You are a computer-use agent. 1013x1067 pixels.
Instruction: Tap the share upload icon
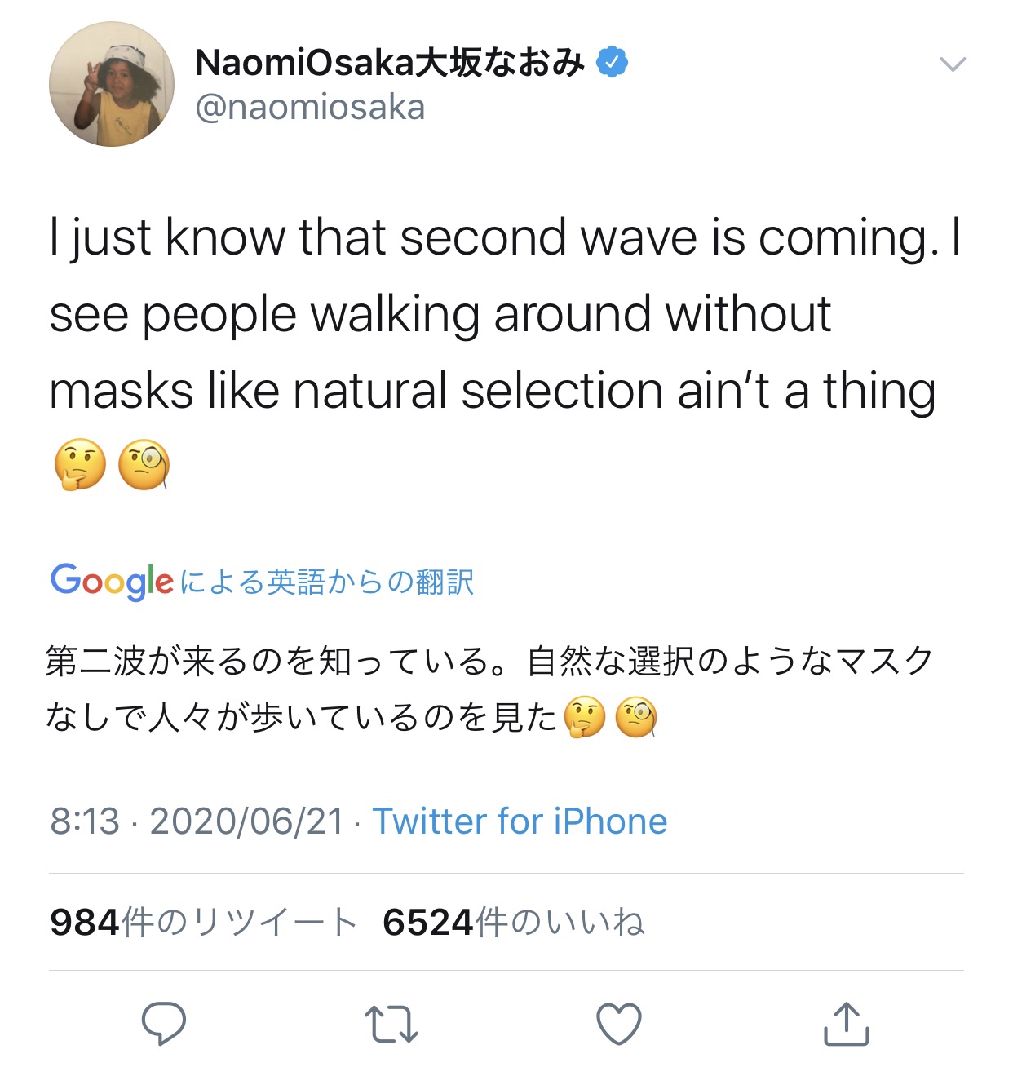(846, 1024)
